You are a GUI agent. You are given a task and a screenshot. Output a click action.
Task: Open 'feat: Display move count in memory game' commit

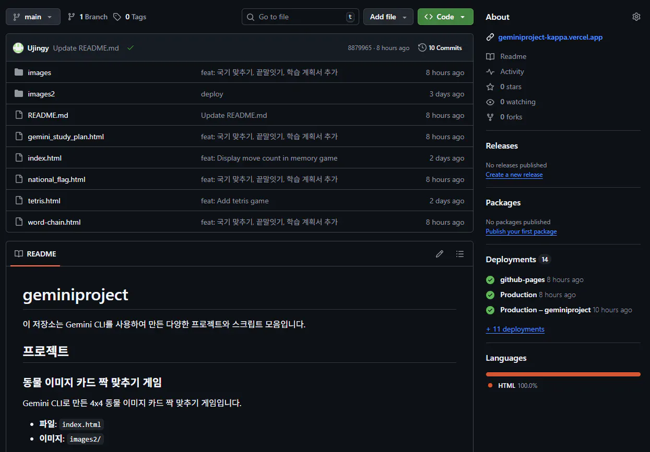269,158
